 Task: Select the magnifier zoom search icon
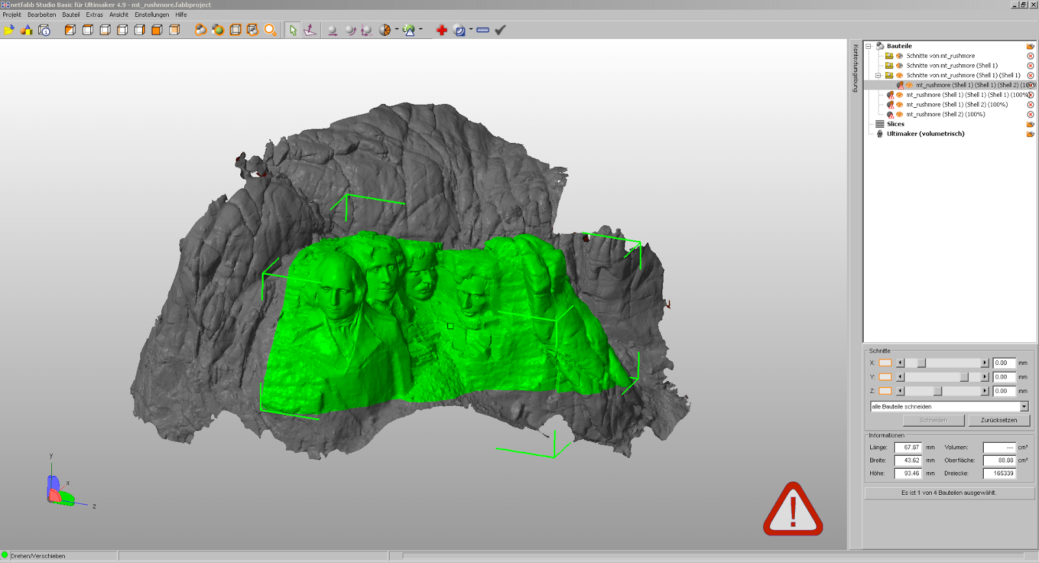tap(270, 30)
